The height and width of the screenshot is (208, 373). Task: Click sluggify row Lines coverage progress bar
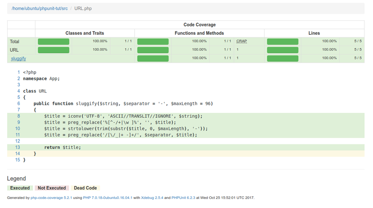point(283,58)
